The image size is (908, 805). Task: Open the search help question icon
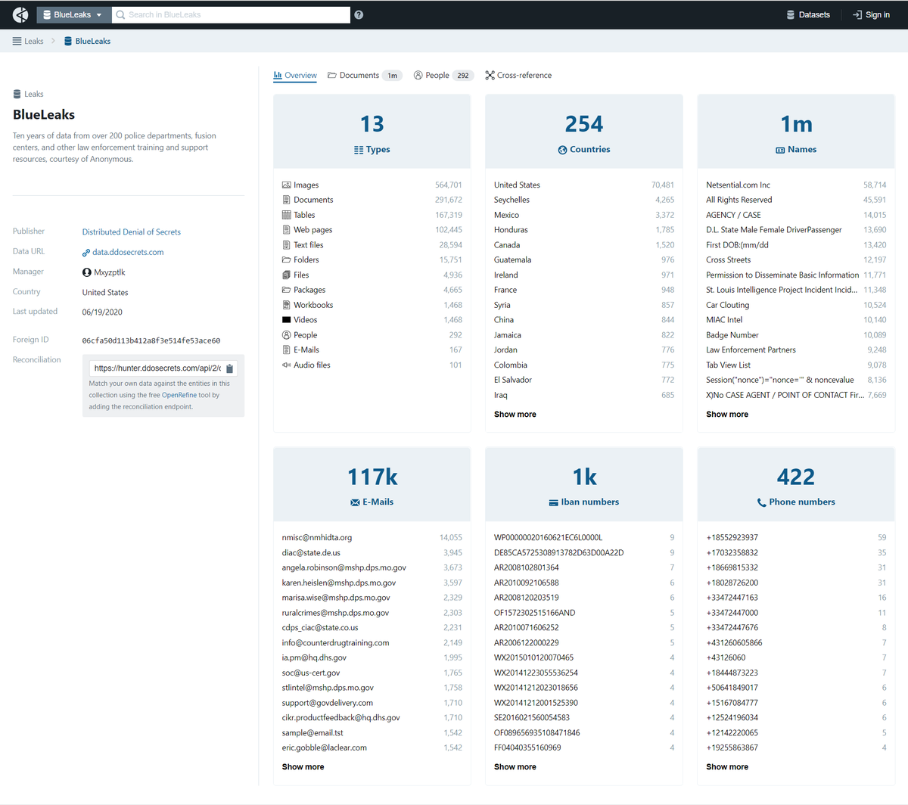tap(359, 14)
